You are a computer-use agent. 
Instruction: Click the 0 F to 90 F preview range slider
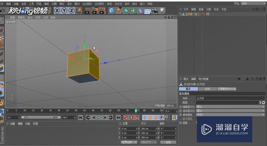[x=41, y=117]
